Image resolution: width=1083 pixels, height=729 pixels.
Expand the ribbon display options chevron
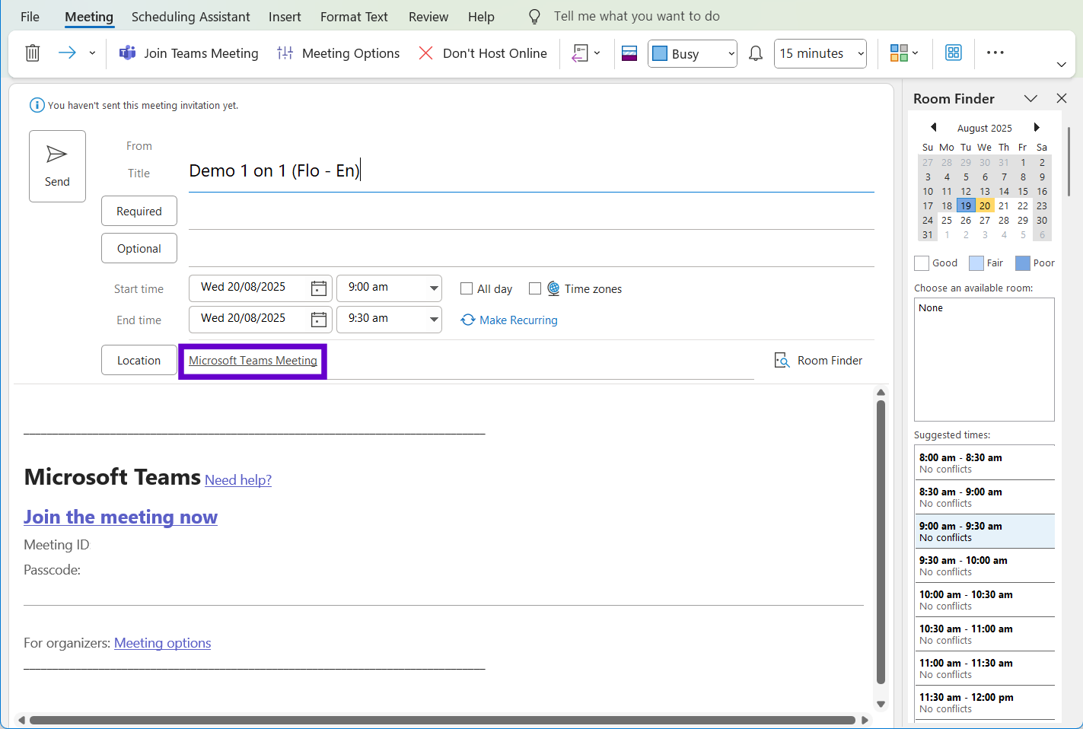[1062, 65]
